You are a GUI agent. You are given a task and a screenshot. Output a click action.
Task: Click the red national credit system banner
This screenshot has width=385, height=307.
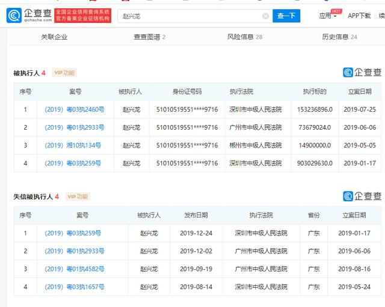(x=82, y=16)
